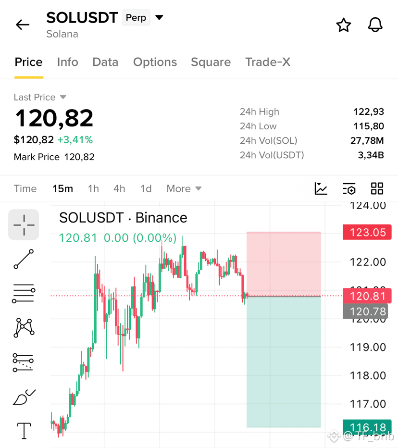The width and height of the screenshot is (398, 448).
Task: Choose the trend line drawing tool
Action: click(x=24, y=259)
